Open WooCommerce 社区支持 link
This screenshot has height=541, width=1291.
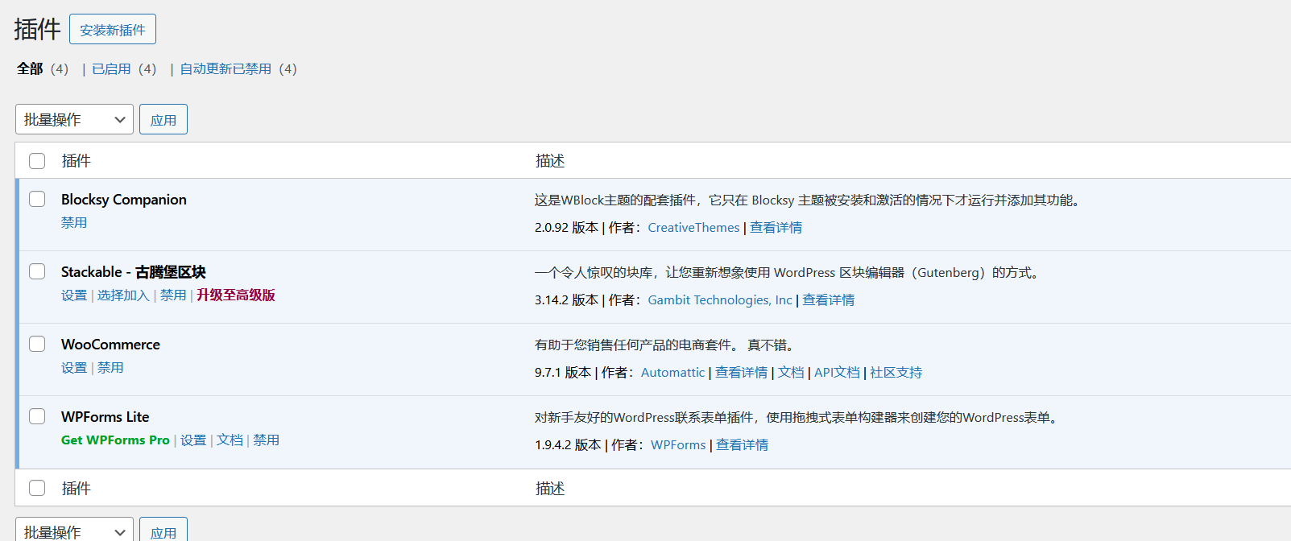click(896, 373)
